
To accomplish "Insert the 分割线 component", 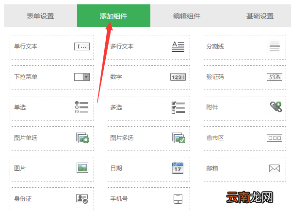I will click(x=244, y=47).
